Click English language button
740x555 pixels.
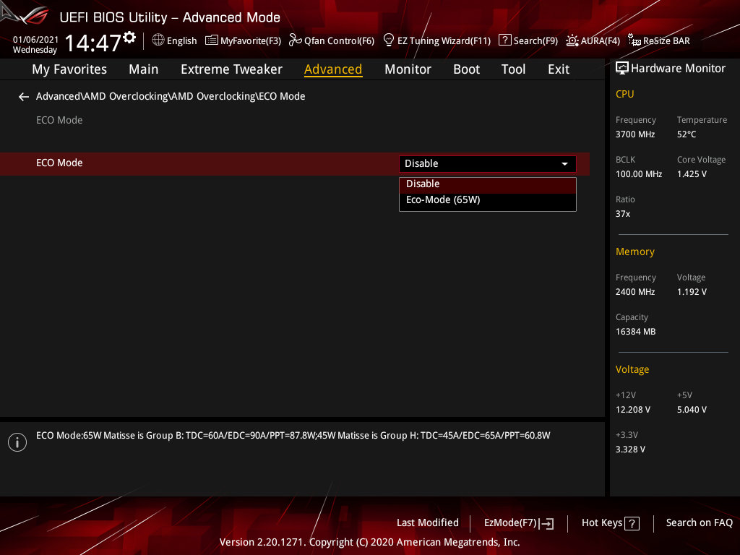coord(181,41)
